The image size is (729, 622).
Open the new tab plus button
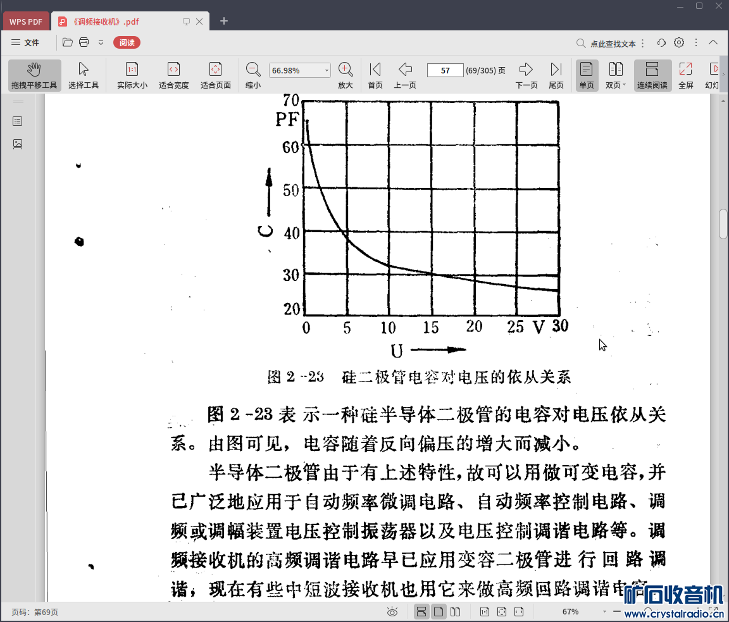tap(224, 21)
